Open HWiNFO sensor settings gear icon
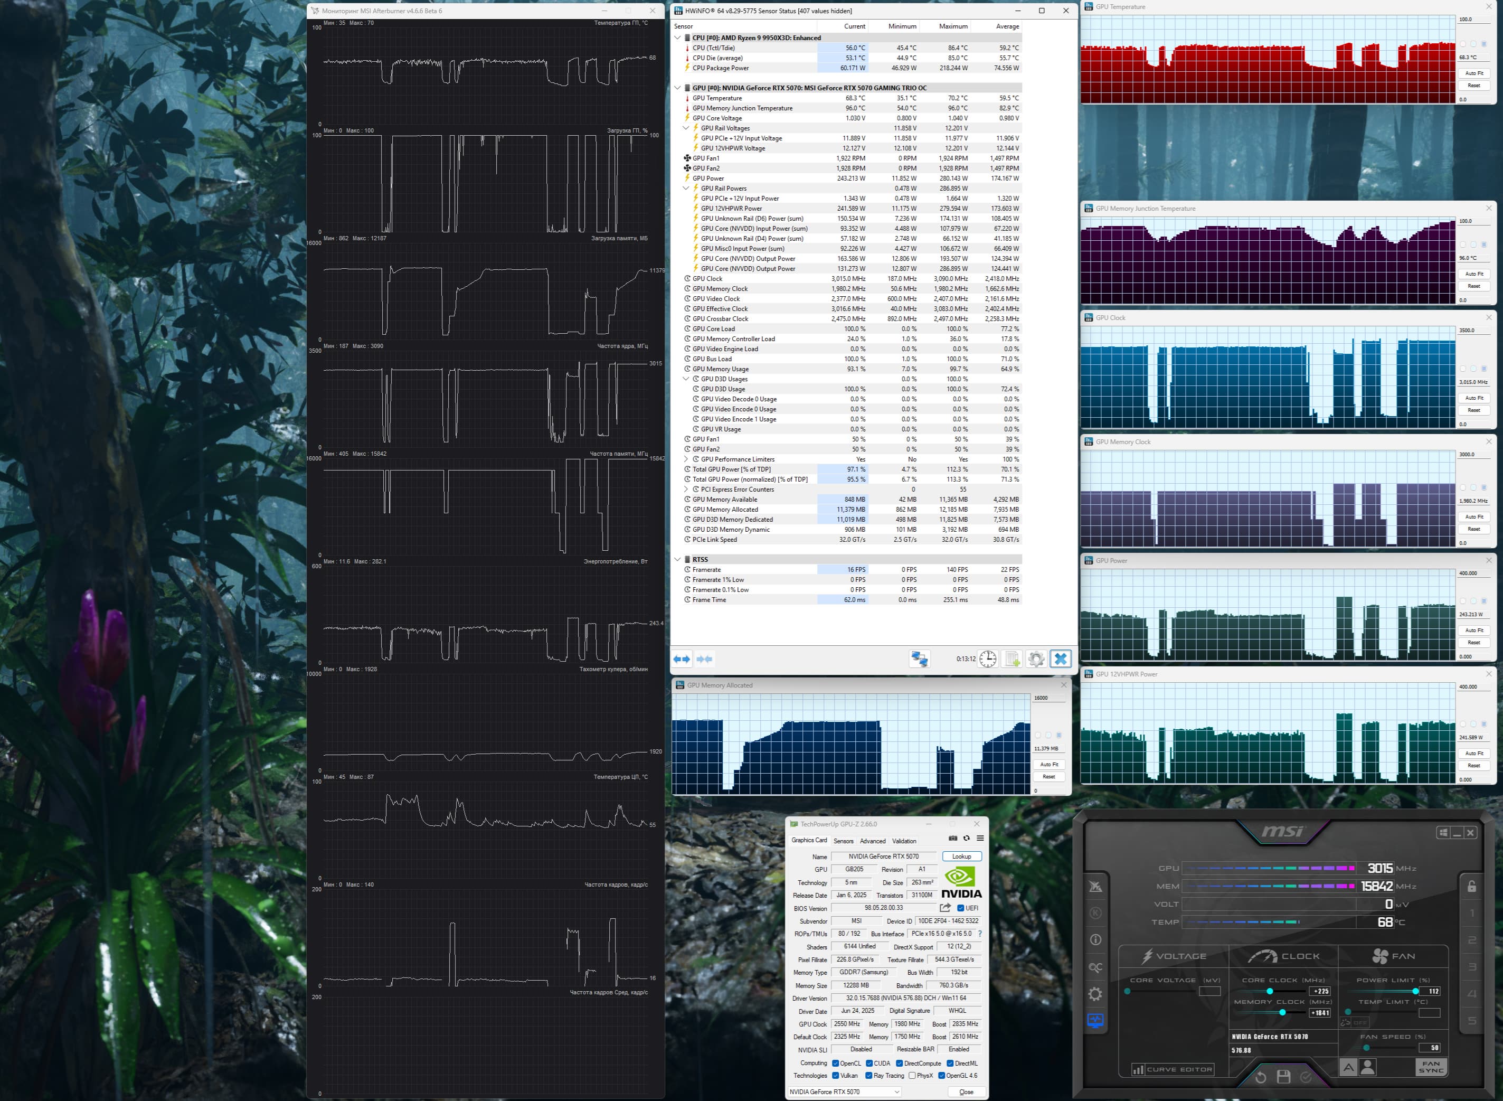This screenshot has height=1101, width=1503. 1036,659
